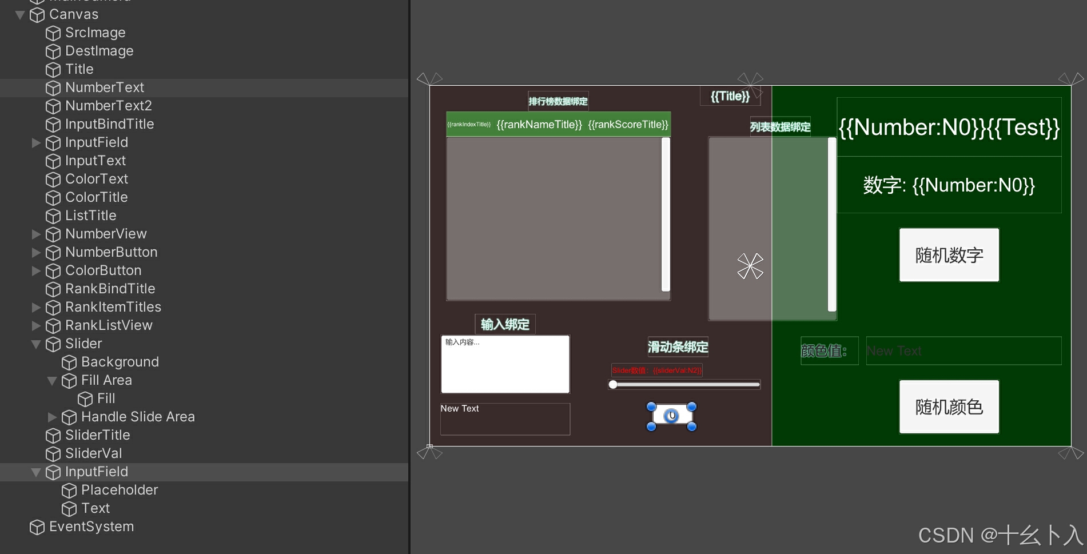Screen dimensions: 1087x554
Task: Click the {{Title}} text in scene
Action: 730,96
